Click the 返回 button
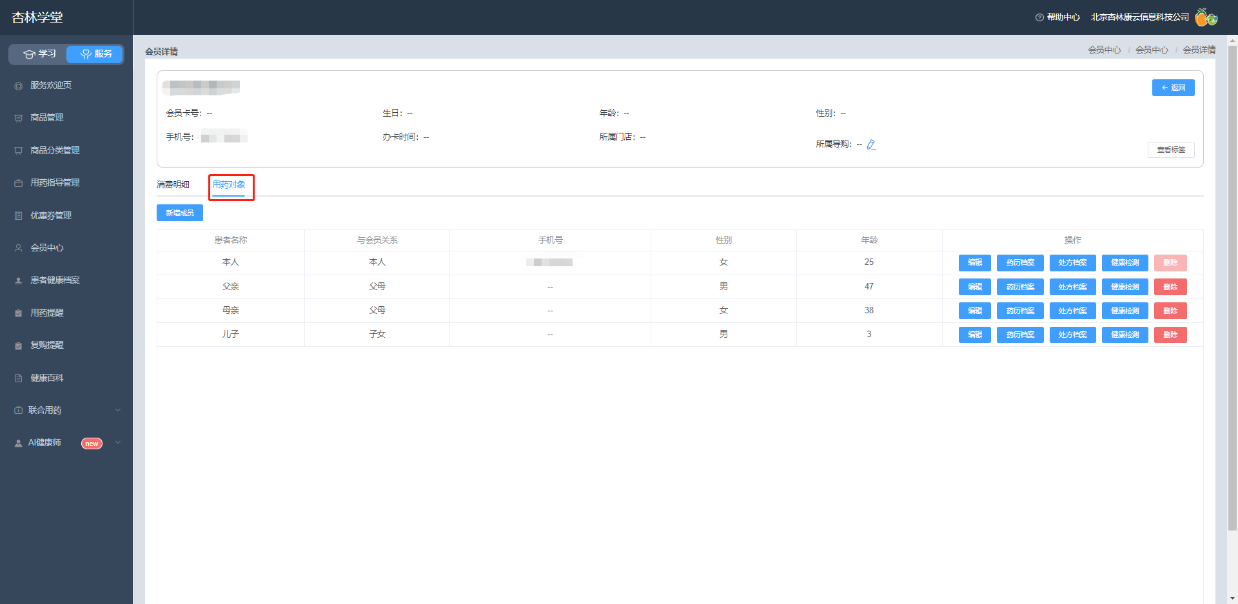Viewport: 1238px width, 604px height. tap(1173, 88)
